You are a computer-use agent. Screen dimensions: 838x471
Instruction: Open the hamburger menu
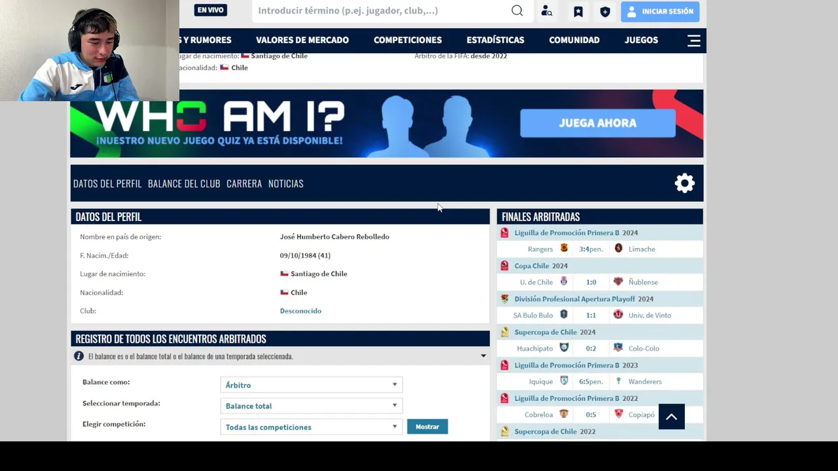point(694,41)
